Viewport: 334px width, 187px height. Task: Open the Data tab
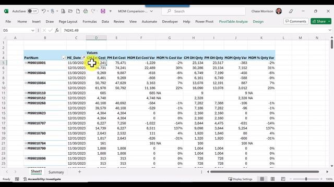[x=105, y=21]
